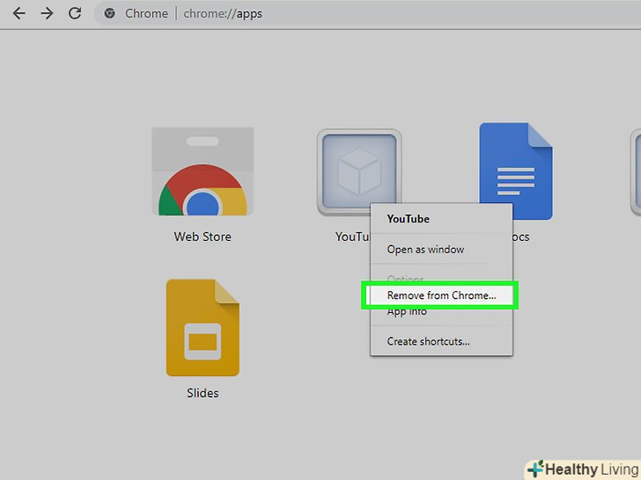Click the Slides label text

click(203, 393)
